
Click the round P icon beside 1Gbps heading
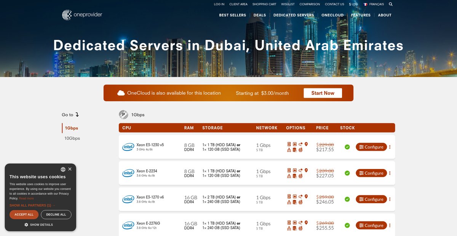point(123,115)
